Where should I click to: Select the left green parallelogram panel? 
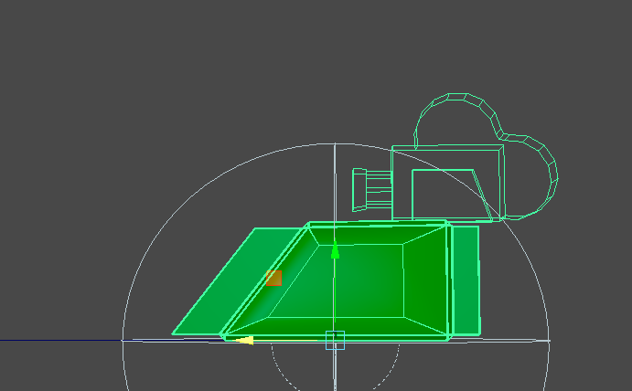click(x=224, y=283)
